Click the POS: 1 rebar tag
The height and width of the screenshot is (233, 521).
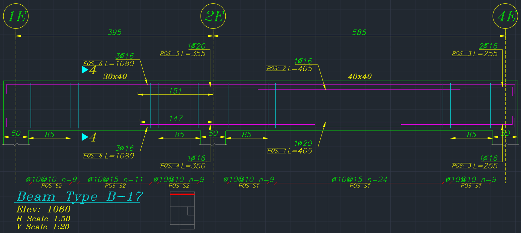pos(277,151)
